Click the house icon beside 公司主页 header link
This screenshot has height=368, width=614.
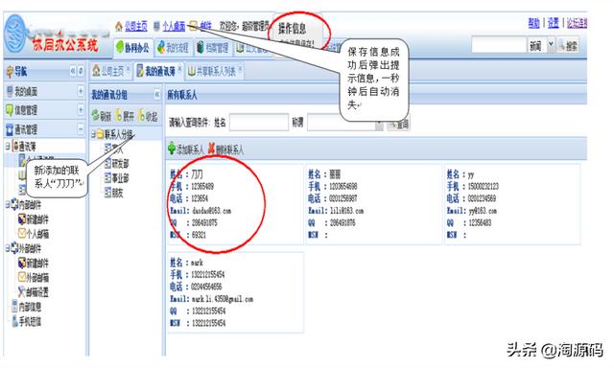click(x=119, y=27)
